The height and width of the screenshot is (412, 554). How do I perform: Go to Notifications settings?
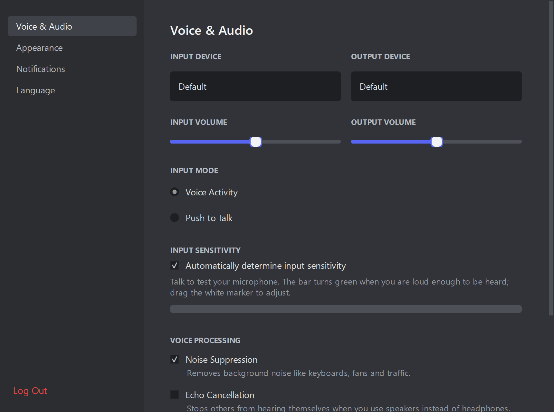click(41, 69)
